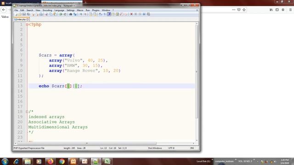The image size is (294, 165).
Task: Open the Window menu
Action: pyautogui.click(x=106, y=10)
